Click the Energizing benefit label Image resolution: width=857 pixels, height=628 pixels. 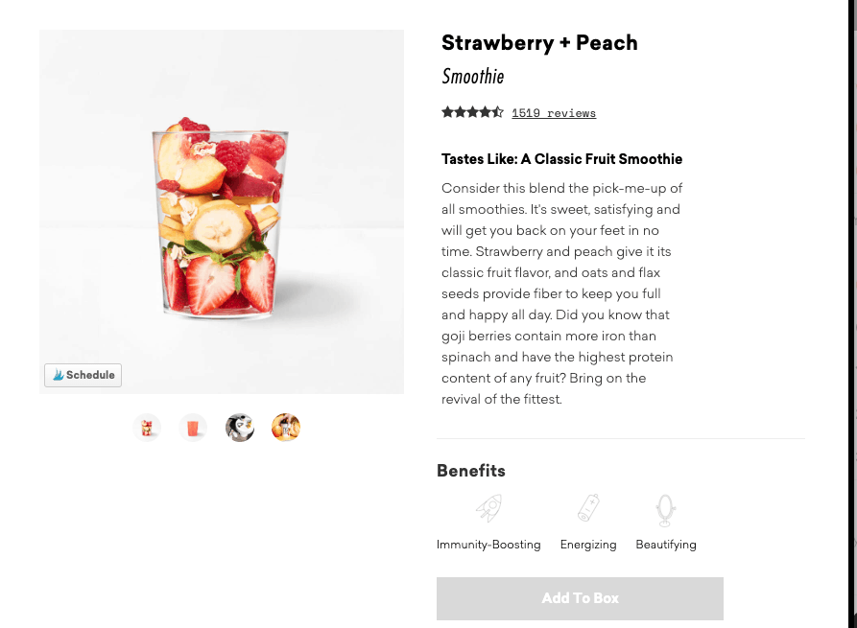click(588, 545)
